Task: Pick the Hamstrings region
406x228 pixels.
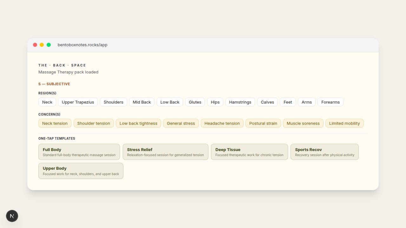Action: tap(240, 102)
